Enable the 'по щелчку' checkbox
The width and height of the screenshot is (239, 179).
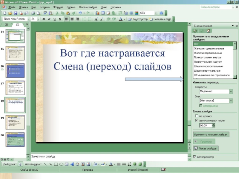coord(196,116)
